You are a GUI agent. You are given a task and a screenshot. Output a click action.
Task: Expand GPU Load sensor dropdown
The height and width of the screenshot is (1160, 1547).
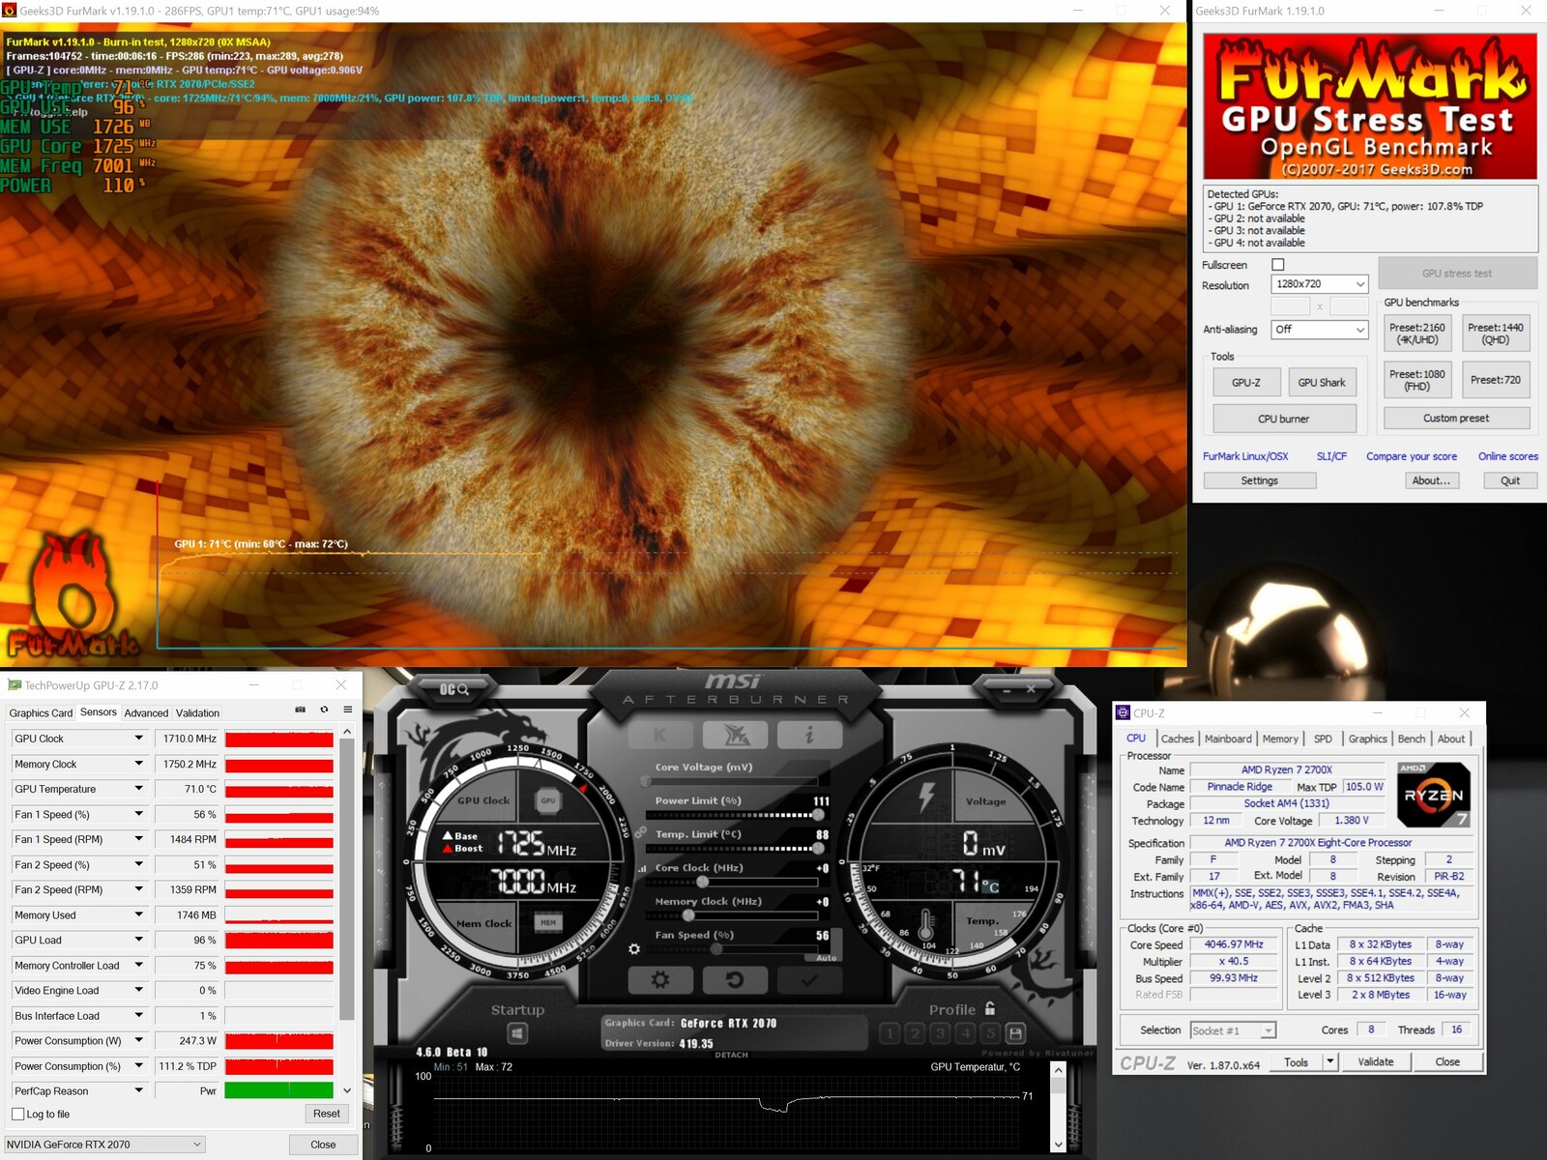click(x=138, y=940)
